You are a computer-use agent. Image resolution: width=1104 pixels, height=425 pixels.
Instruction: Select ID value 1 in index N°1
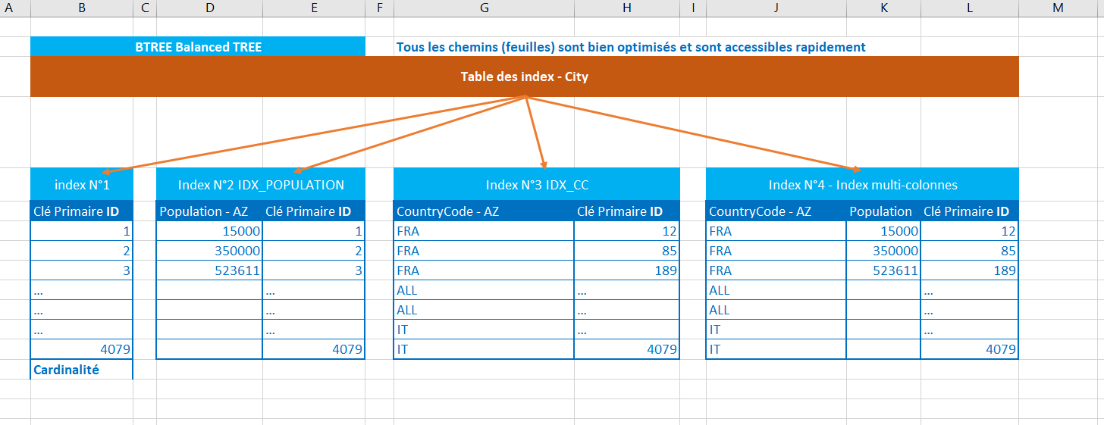82,231
